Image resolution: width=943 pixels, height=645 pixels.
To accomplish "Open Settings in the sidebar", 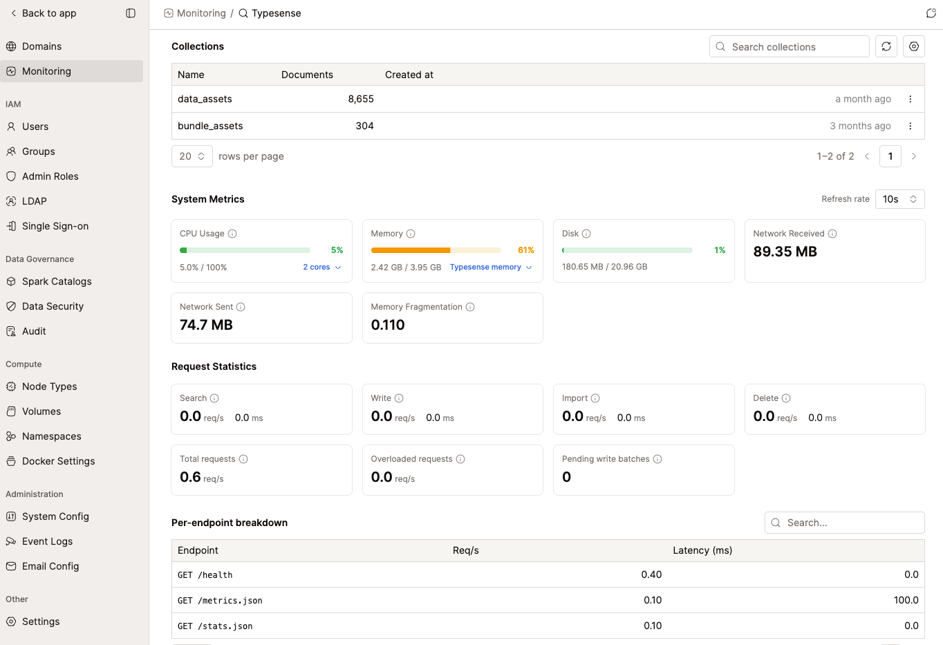I will coord(72,621).
